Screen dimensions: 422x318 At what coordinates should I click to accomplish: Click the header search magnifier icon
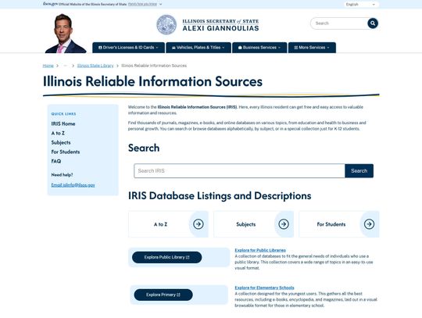373,23
